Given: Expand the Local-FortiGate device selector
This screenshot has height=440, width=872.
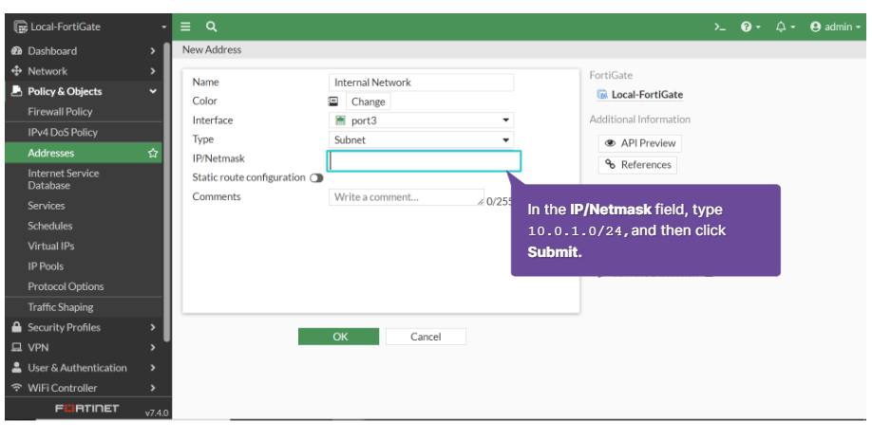Looking at the screenshot, I should 163,27.
